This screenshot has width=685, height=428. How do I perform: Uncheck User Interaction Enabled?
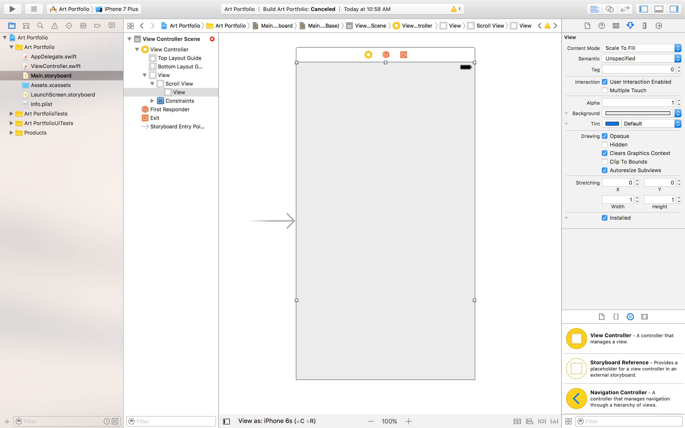(605, 82)
